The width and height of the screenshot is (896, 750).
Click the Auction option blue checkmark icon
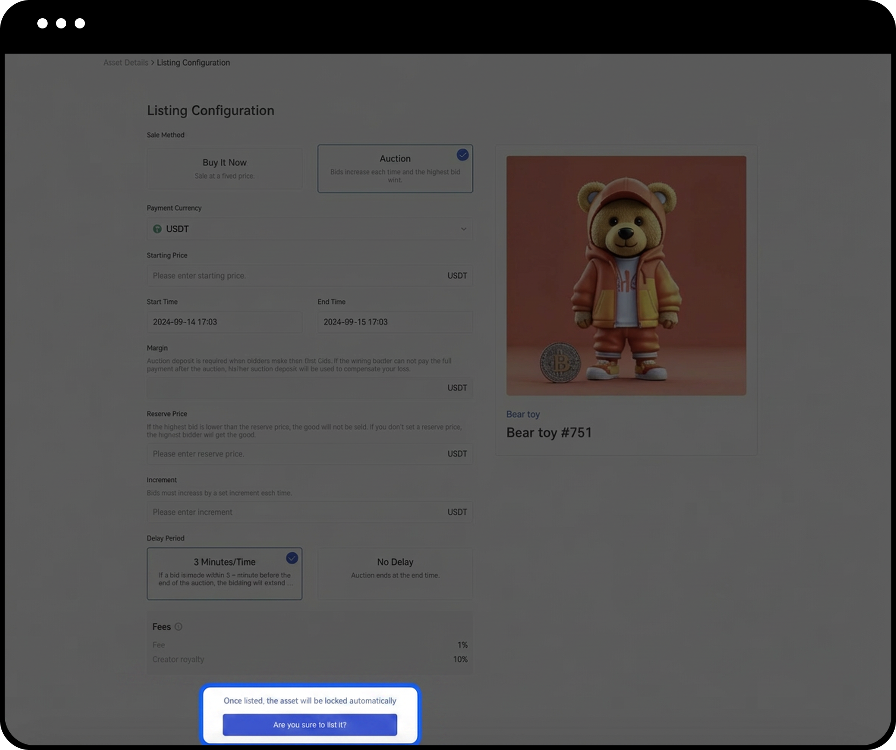tap(462, 155)
